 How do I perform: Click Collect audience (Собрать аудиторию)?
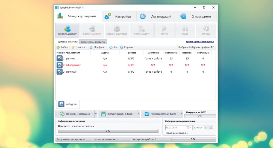coord(117,30)
